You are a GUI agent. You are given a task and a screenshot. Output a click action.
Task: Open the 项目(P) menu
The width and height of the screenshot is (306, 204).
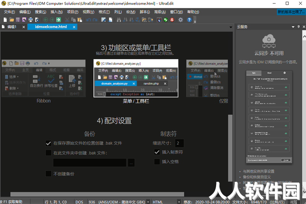click(73, 12)
